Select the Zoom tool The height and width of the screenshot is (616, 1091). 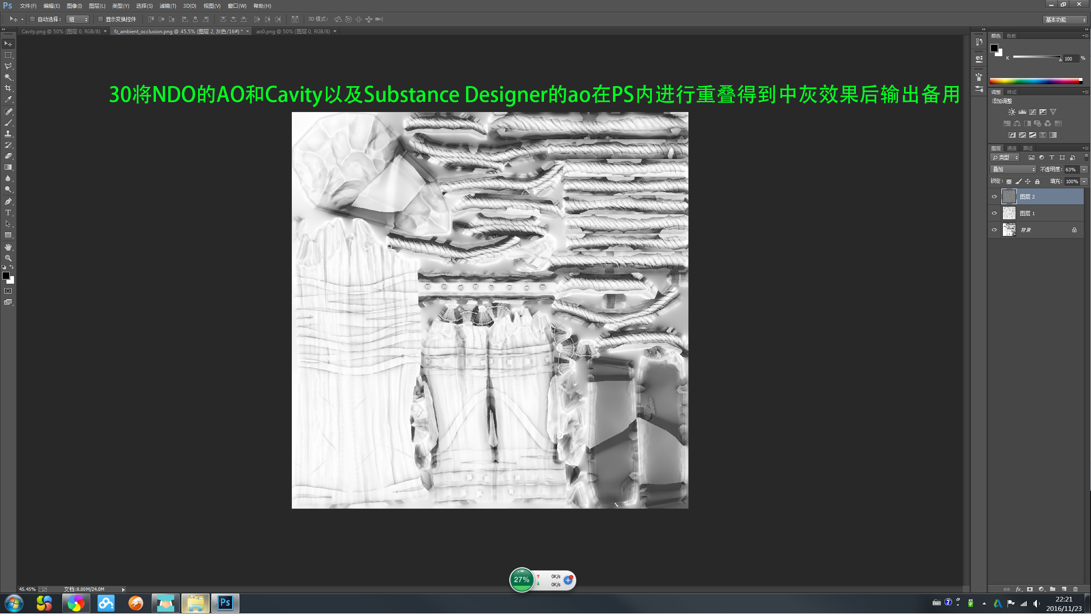click(8, 258)
